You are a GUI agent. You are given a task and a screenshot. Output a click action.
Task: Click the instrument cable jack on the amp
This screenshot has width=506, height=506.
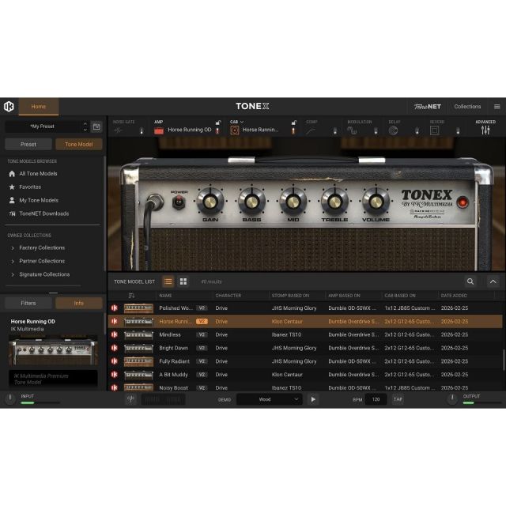tap(155, 202)
